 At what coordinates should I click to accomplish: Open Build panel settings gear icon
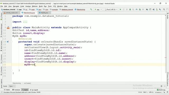tap(161, 86)
